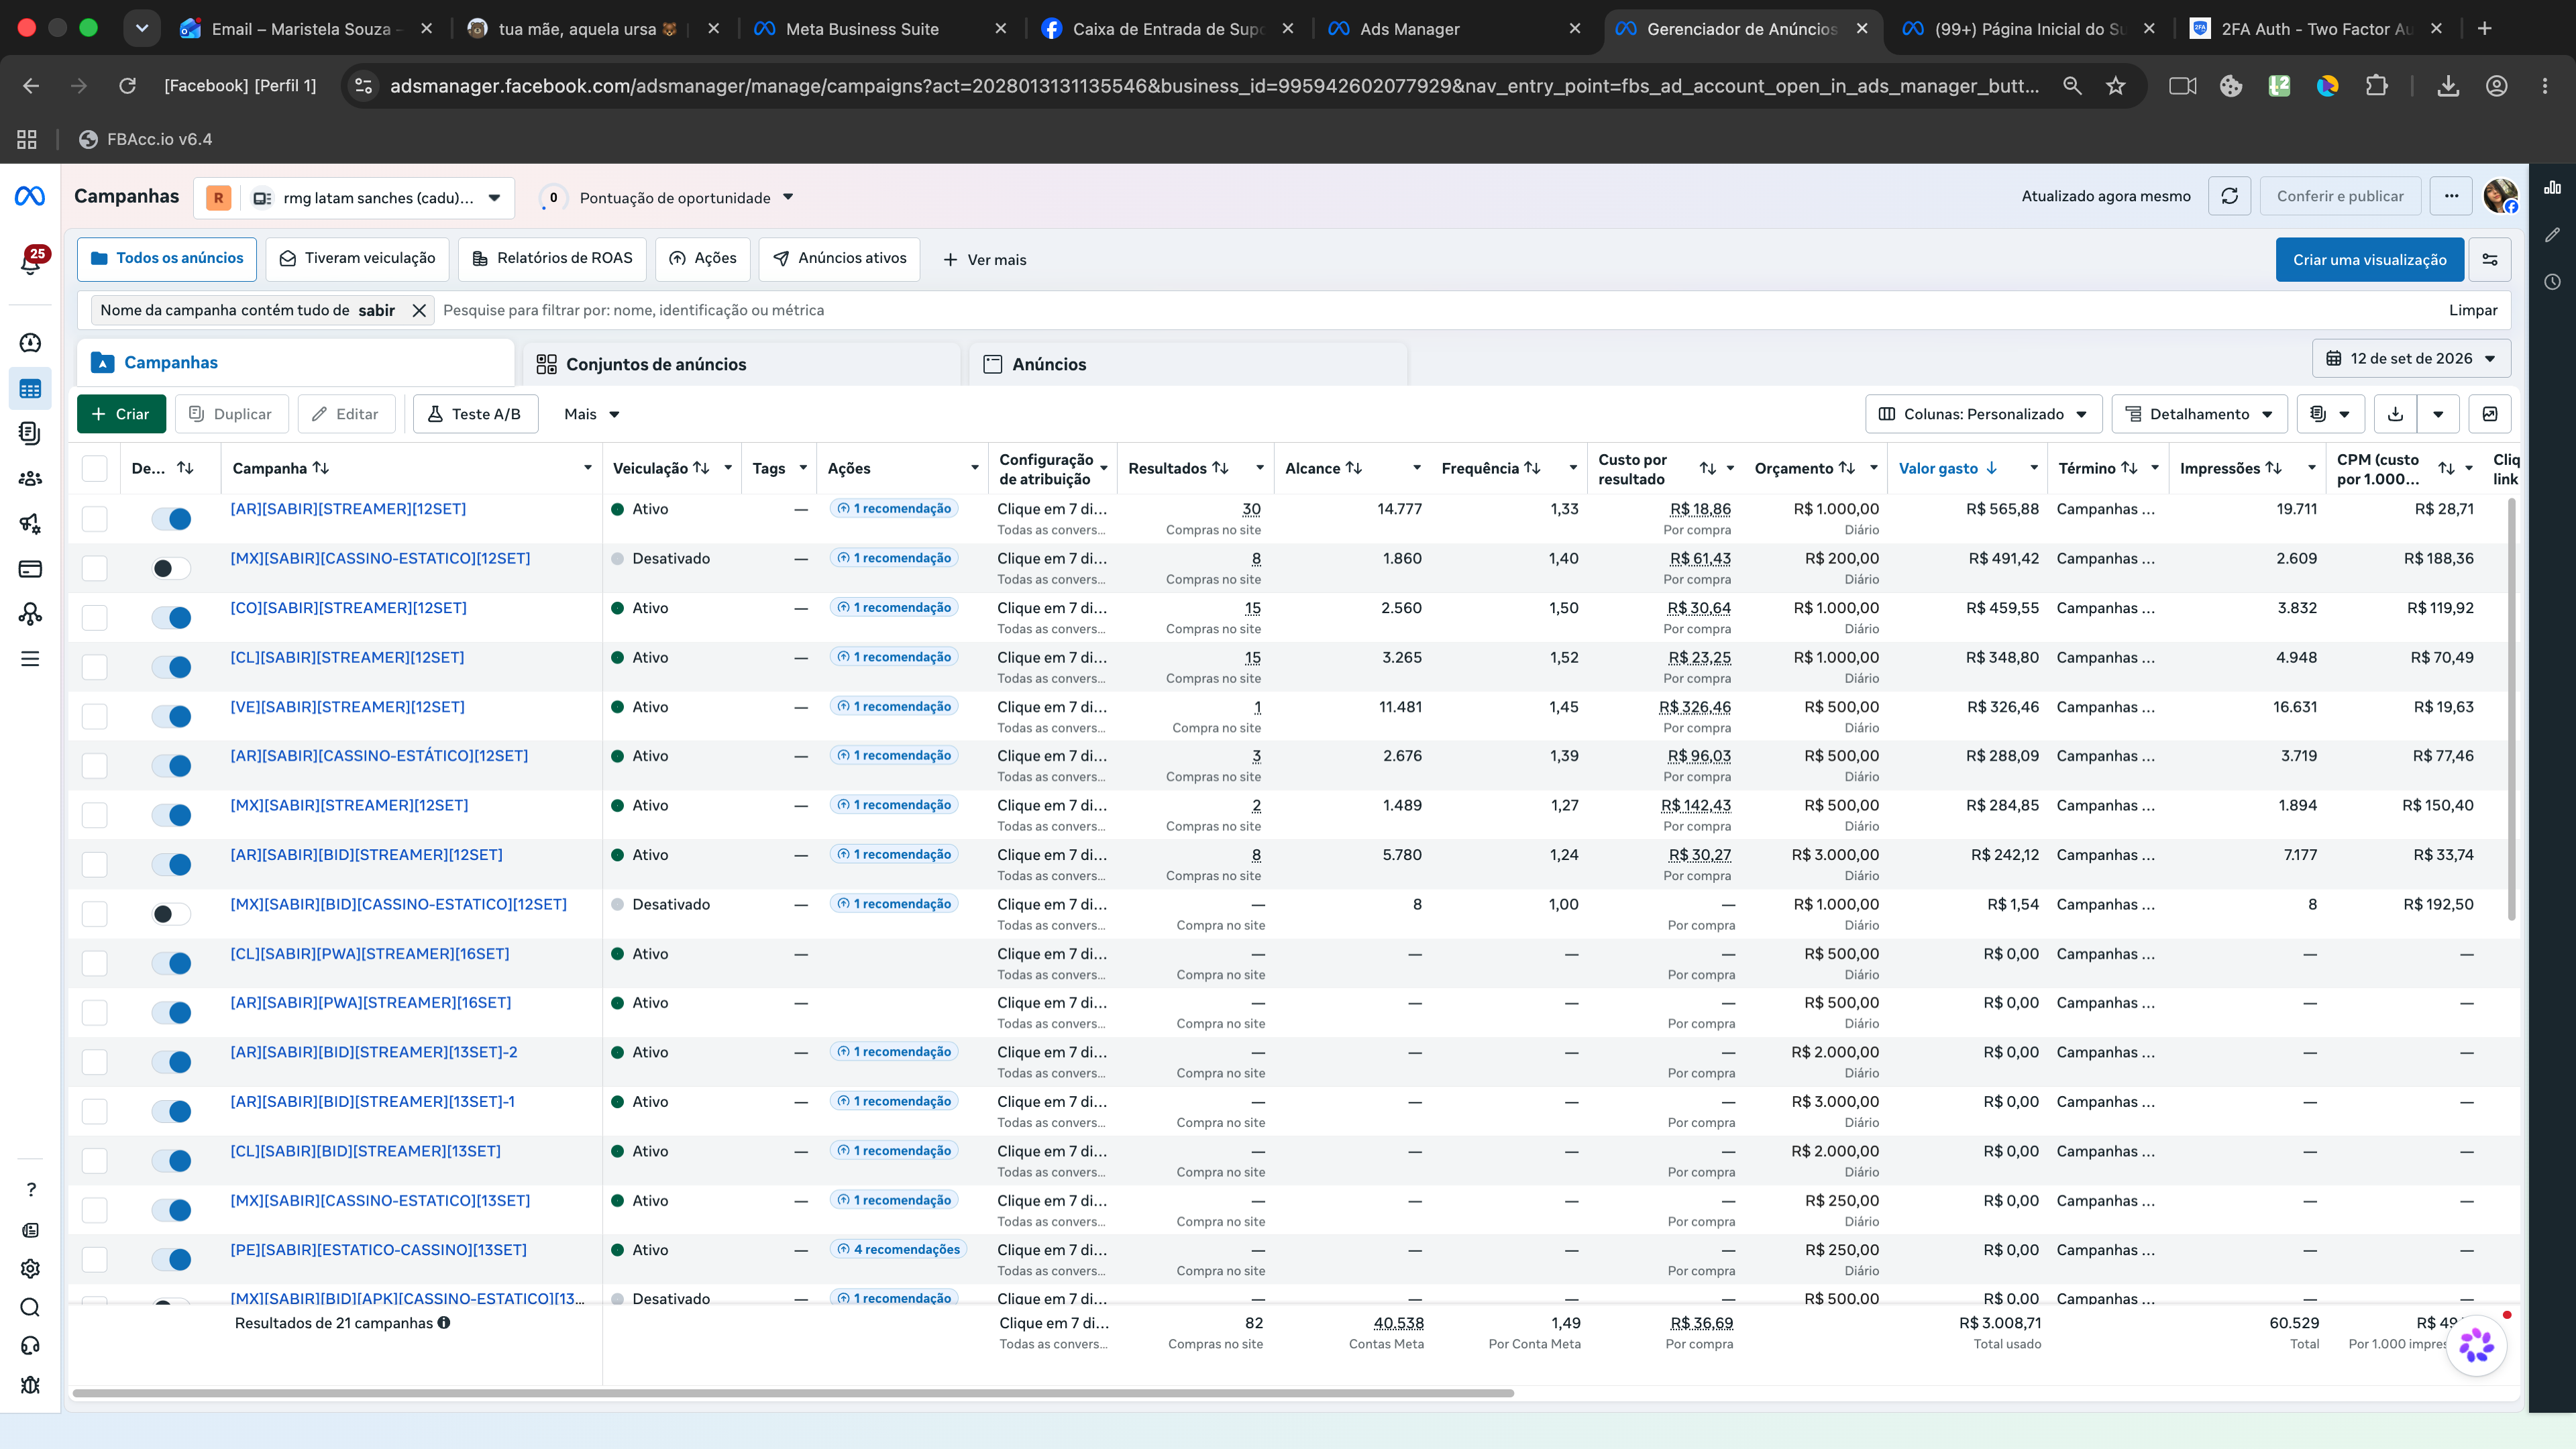Viewport: 2576px width, 1449px height.
Task: Select all campaigns with header checkbox
Action: [x=95, y=468]
